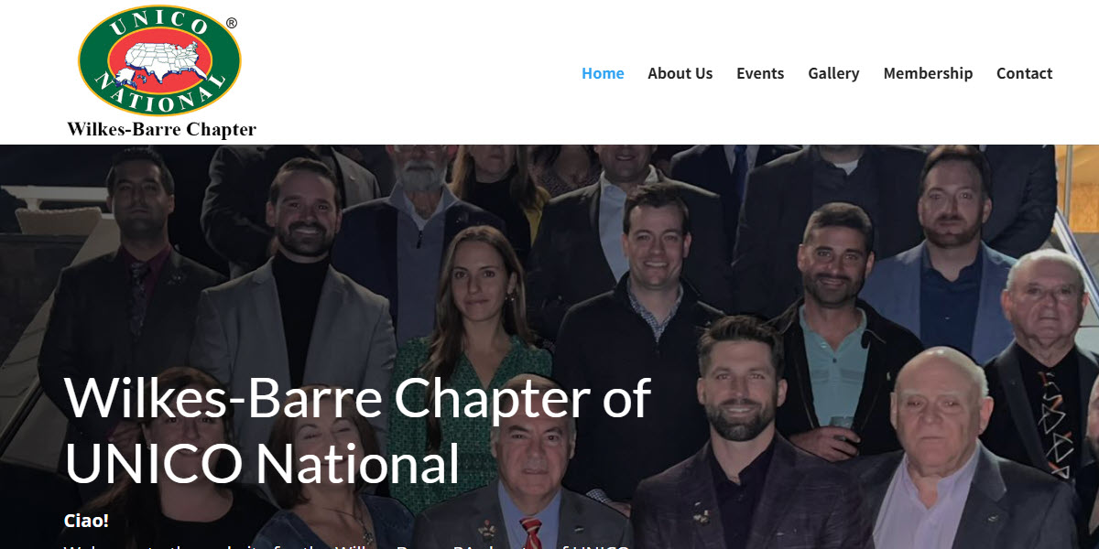Open the About Us page

pyautogui.click(x=680, y=73)
